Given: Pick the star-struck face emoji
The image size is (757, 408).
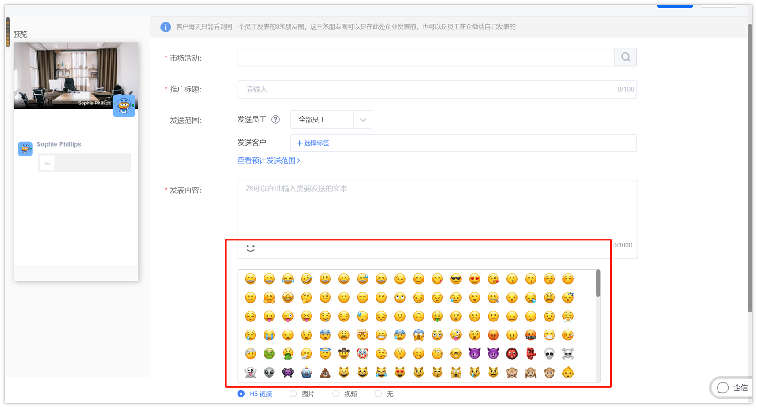Looking at the screenshot, I should pos(288,298).
